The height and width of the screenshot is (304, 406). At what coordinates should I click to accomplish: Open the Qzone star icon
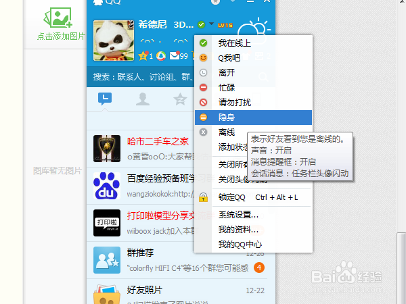pyautogui.click(x=143, y=55)
